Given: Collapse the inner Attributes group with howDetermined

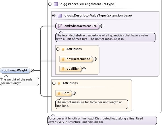Looking at the screenshot, I should pos(58,49).
